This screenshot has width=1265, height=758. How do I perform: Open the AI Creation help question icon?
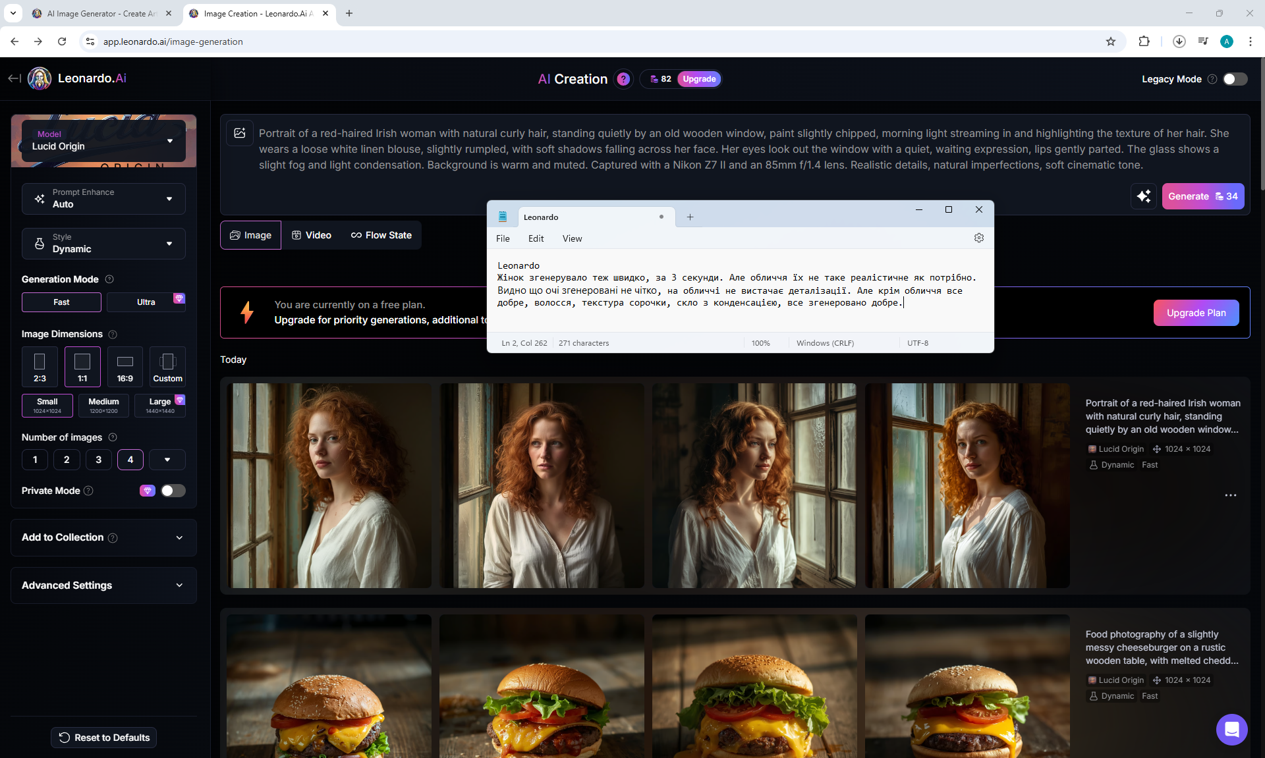click(x=623, y=79)
